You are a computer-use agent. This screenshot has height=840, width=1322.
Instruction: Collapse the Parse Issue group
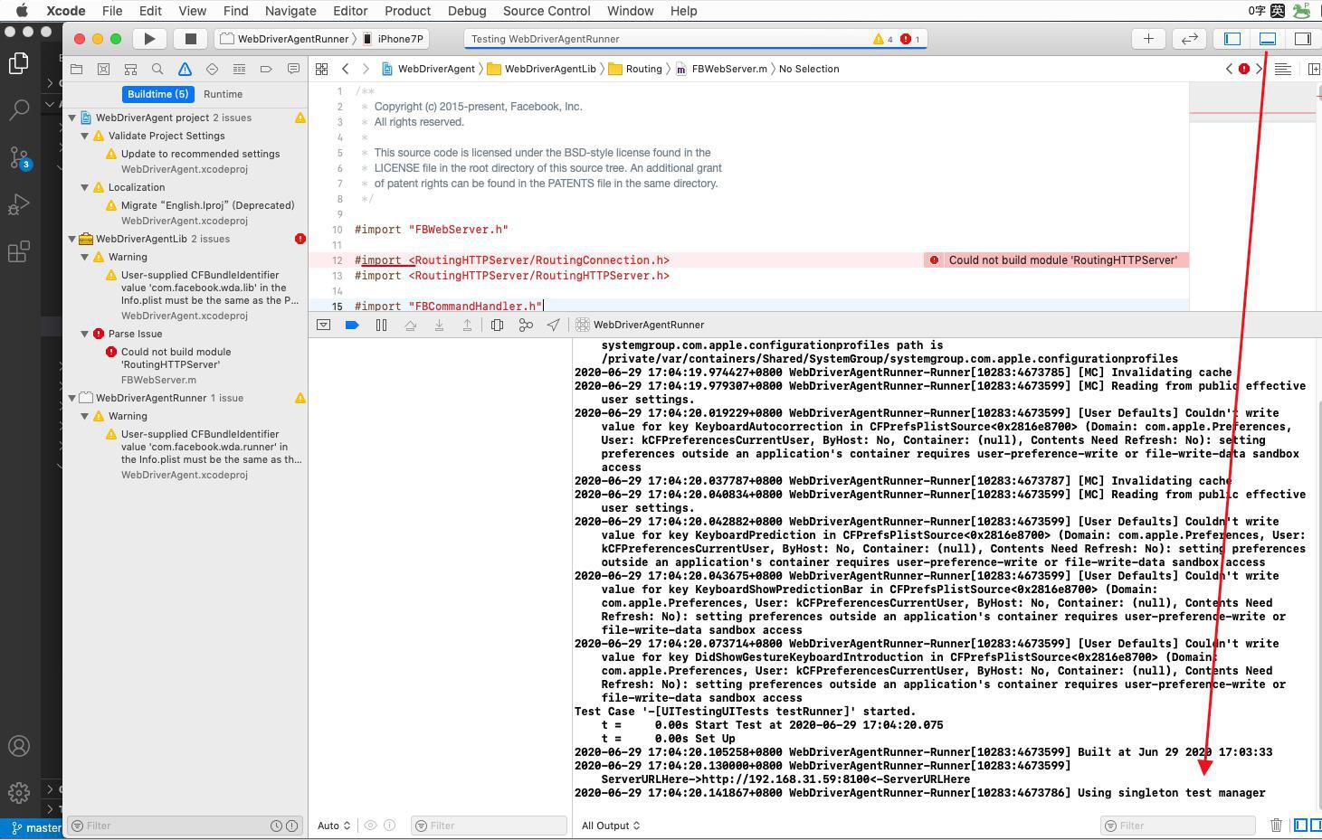pos(85,334)
